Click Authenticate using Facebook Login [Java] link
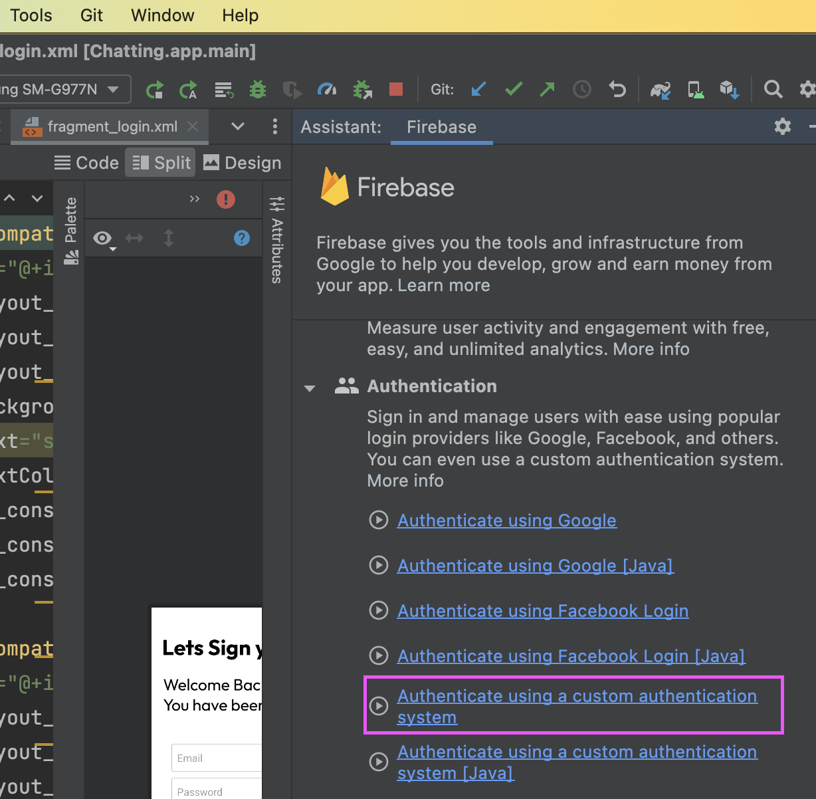This screenshot has width=816, height=799. coord(571,656)
